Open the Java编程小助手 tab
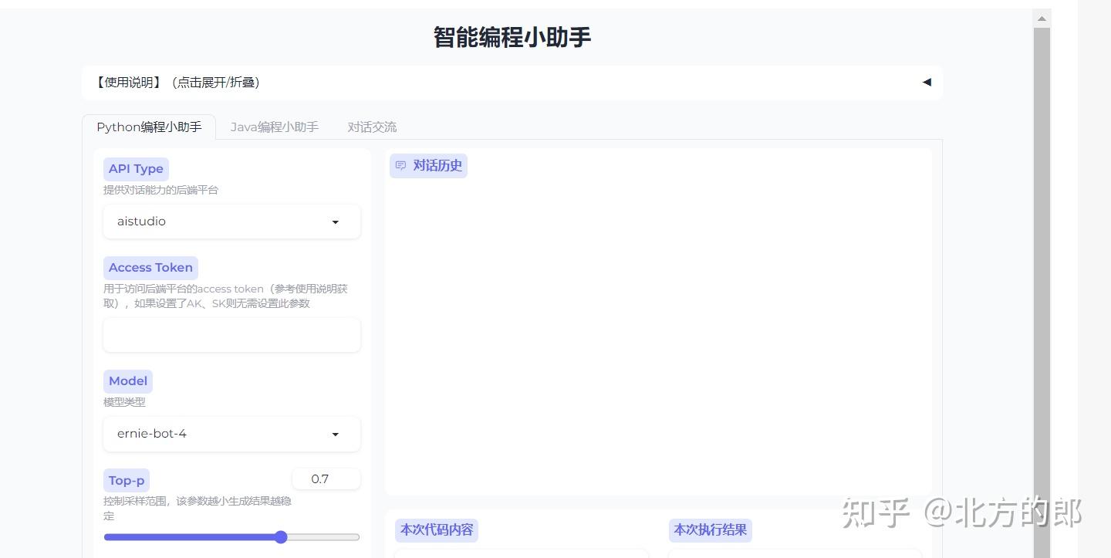 (x=274, y=127)
